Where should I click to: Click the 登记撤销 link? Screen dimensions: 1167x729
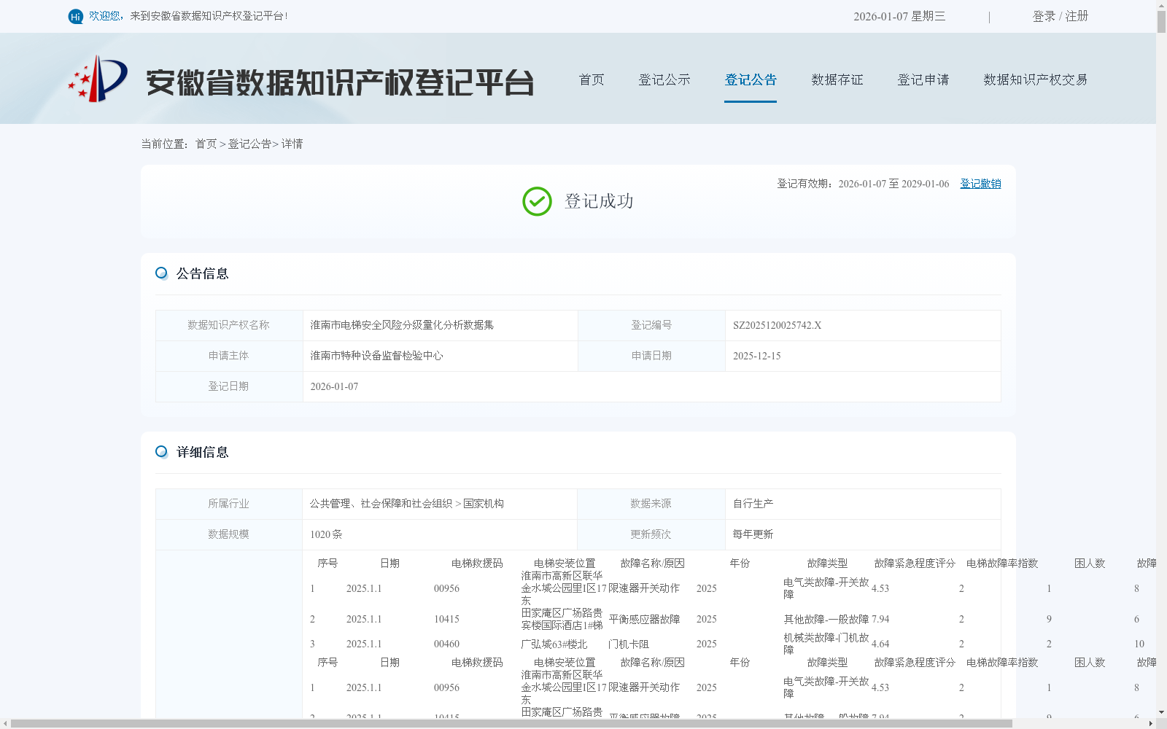pyautogui.click(x=980, y=184)
